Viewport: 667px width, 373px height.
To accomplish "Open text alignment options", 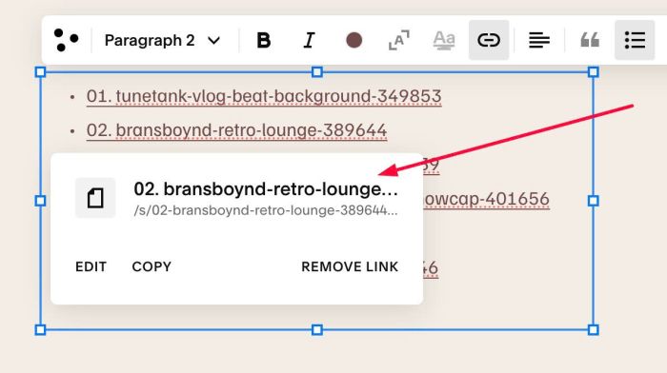I will [x=539, y=40].
